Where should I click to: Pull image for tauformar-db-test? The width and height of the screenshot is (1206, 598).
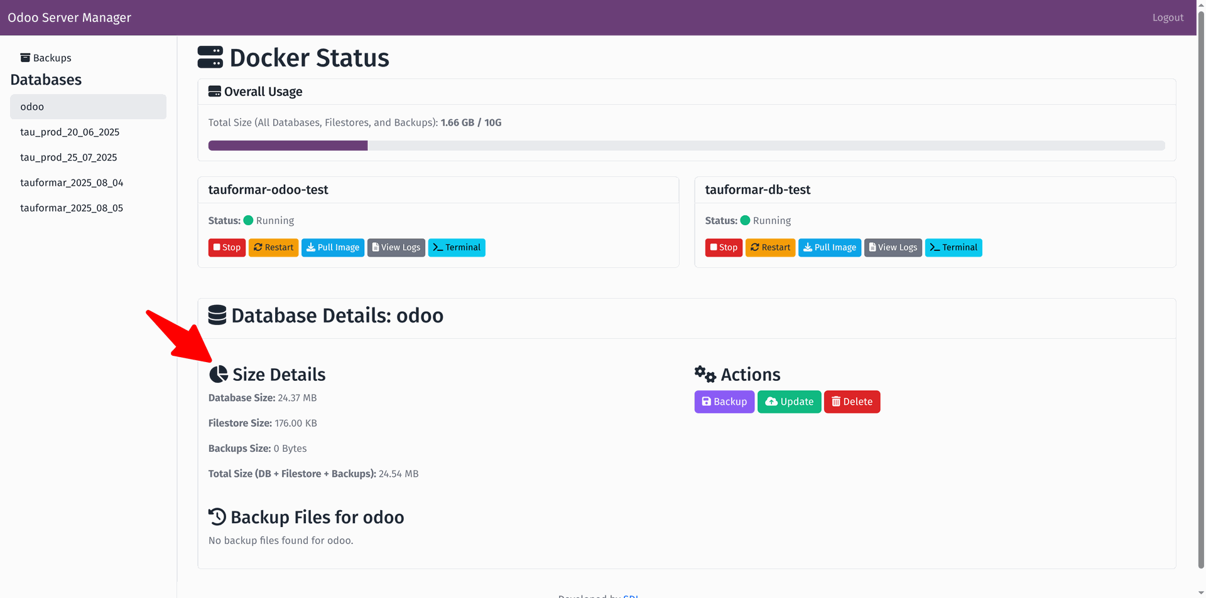pyautogui.click(x=829, y=248)
